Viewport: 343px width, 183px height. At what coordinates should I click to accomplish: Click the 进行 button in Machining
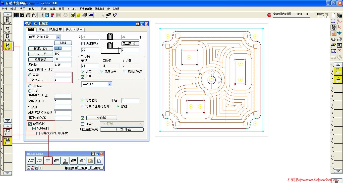[x=97, y=168]
